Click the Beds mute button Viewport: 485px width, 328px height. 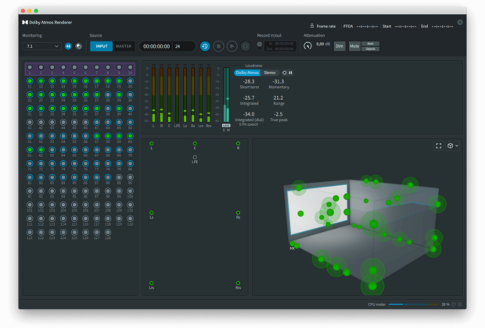370,44
